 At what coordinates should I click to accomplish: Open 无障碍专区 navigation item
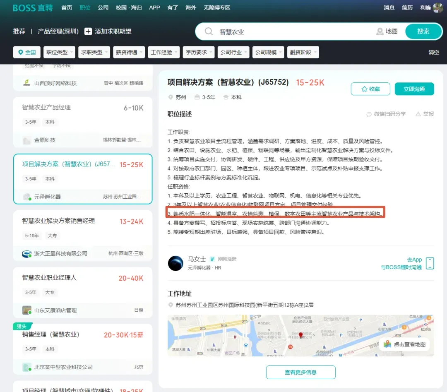(217, 8)
